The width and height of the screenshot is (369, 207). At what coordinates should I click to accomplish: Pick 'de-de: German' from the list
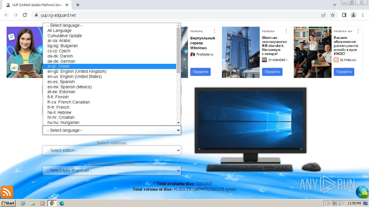point(110,61)
